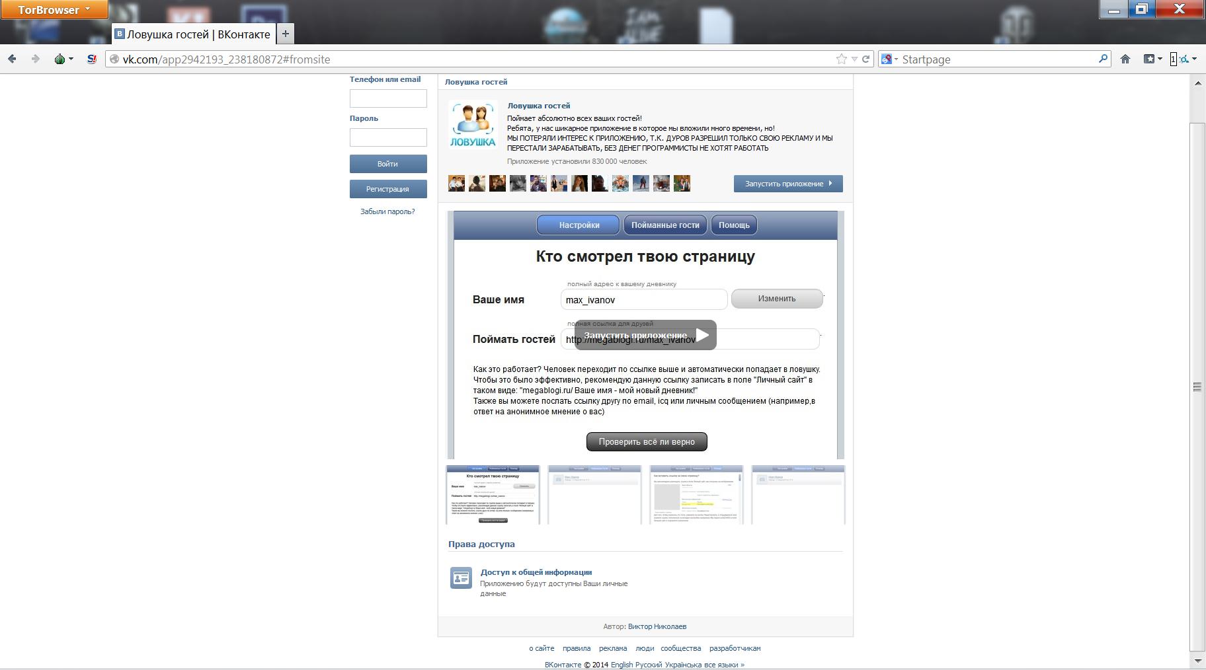Switch to the Пойманные гости tab
Image resolution: width=1206 pixels, height=670 pixels.
pyautogui.click(x=665, y=225)
